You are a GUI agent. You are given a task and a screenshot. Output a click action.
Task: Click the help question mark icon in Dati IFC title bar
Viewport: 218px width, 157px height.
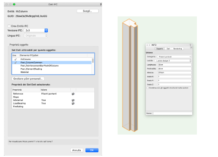coord(101,4)
